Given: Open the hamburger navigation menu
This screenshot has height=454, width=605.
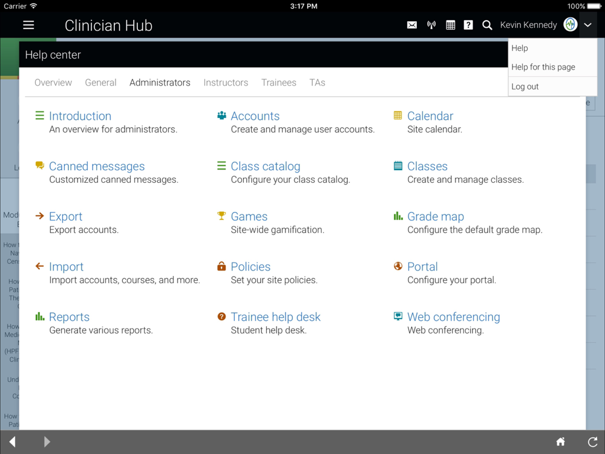Looking at the screenshot, I should point(28,25).
